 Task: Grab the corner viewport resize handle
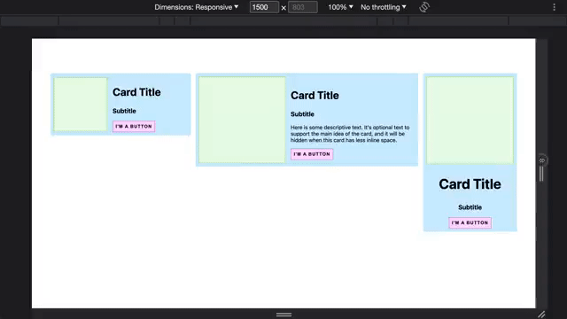(x=541, y=315)
